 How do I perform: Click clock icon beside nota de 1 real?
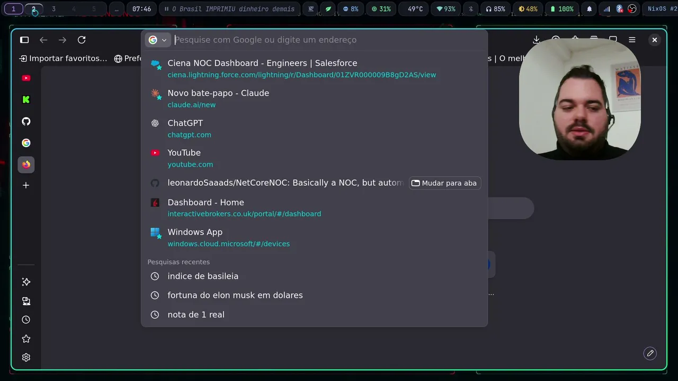[155, 314]
